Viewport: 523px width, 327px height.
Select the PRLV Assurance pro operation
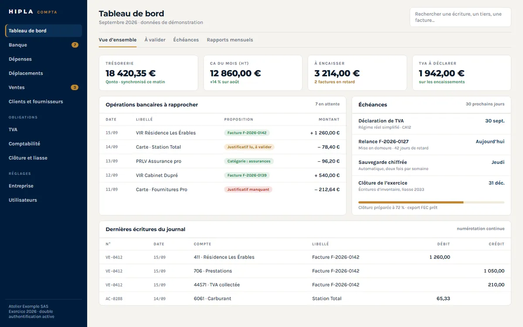[x=223, y=161]
